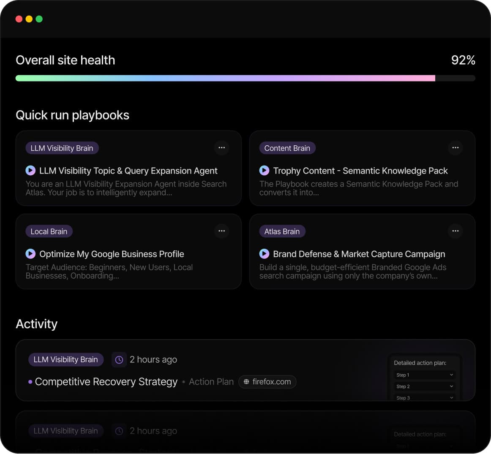Open Competitive Recovery Strategy activity
Image resolution: width=491 pixels, height=454 pixels.
[x=106, y=382]
